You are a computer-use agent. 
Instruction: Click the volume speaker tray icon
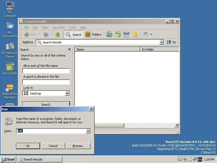point(180,159)
